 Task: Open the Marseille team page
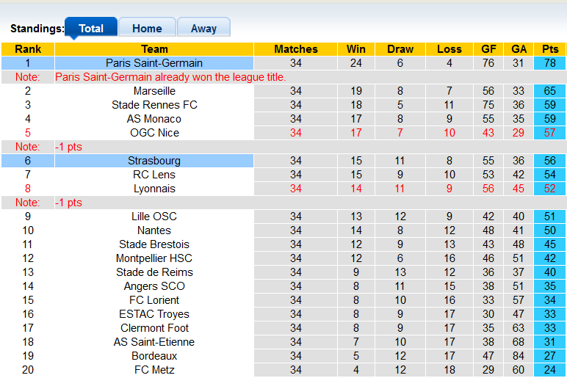(x=154, y=91)
